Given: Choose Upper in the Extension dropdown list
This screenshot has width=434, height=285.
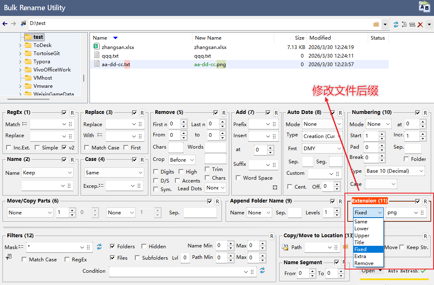Looking at the screenshot, I should pyautogui.click(x=362, y=236).
